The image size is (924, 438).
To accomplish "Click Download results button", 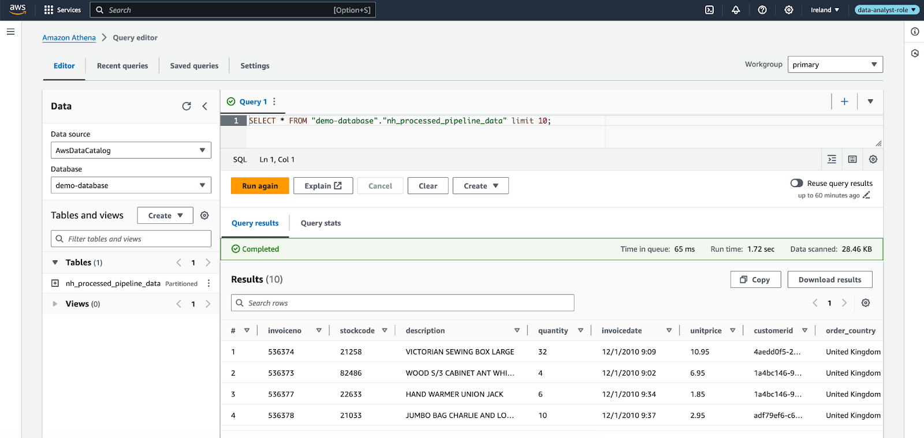I will [830, 280].
